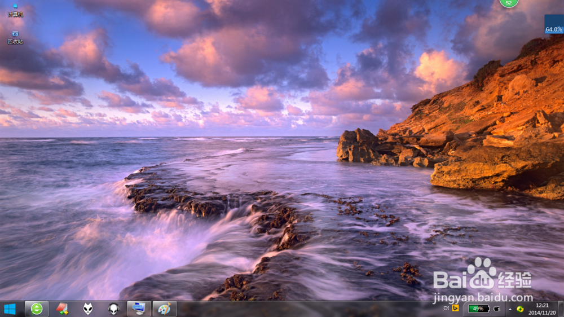Click the 12:21 clock and date
564x317 pixels.
(x=542, y=309)
